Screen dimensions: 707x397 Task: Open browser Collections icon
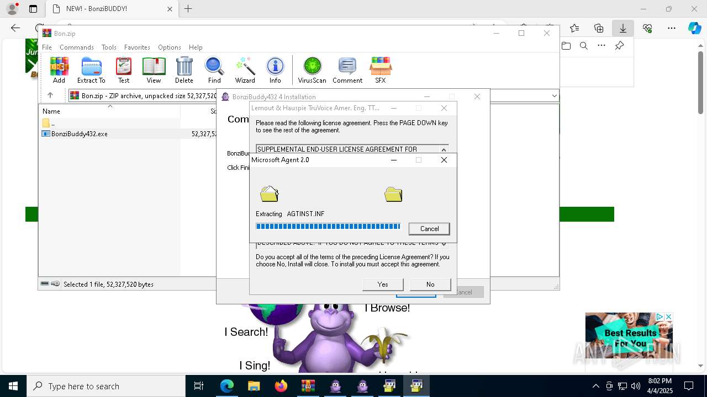tap(599, 28)
